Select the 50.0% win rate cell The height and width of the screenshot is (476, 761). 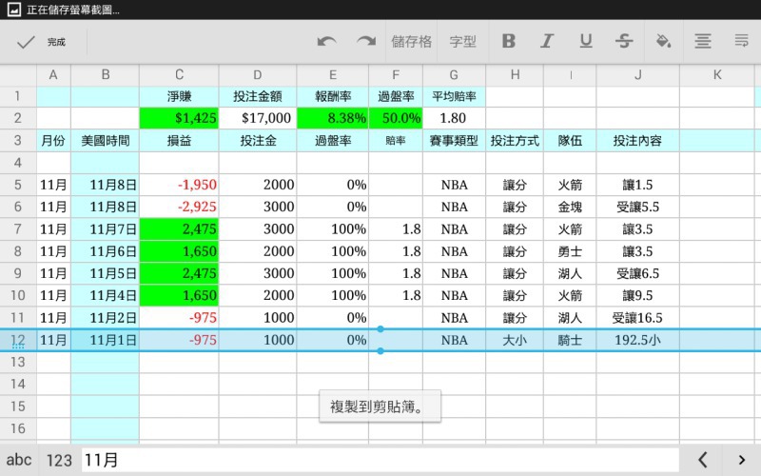[x=396, y=118]
